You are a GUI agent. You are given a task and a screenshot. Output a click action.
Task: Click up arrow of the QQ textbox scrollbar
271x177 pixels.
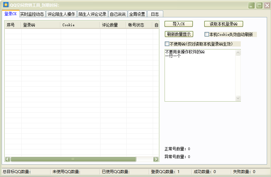click(x=238, y=52)
